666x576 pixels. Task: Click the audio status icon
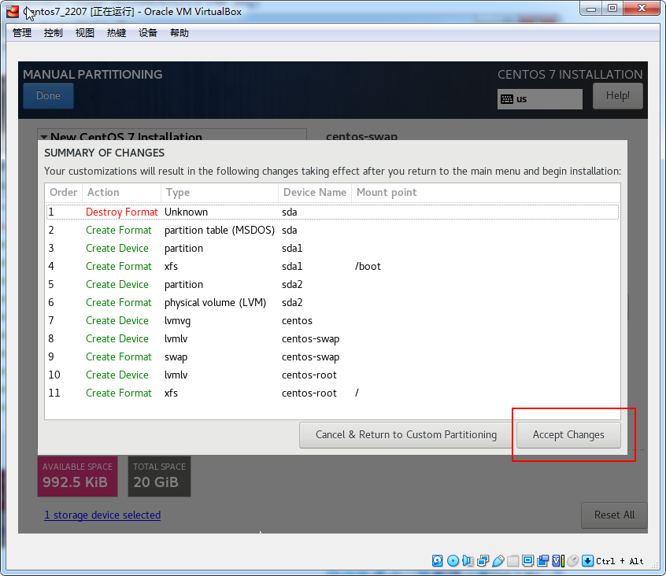coord(468,561)
